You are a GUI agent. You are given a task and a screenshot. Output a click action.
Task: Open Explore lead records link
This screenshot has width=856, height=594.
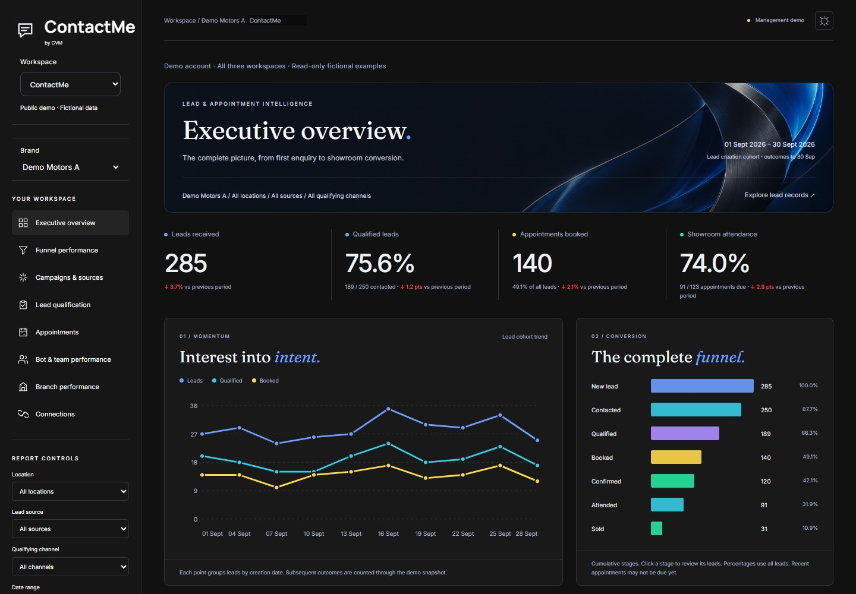[779, 195]
